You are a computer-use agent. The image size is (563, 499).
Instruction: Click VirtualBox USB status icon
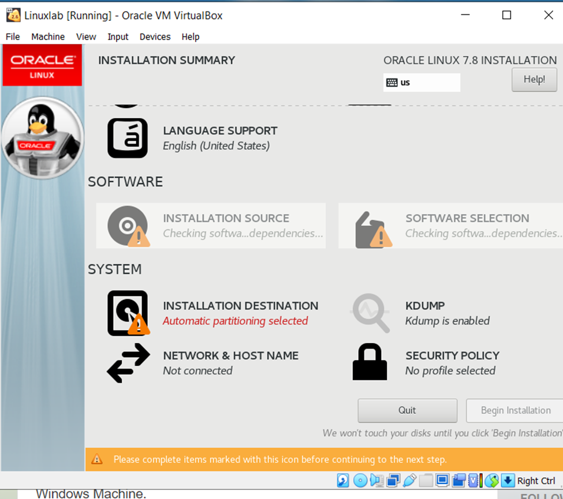click(x=409, y=481)
